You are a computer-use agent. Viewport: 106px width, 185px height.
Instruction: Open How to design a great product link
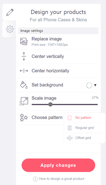click(x=62, y=179)
